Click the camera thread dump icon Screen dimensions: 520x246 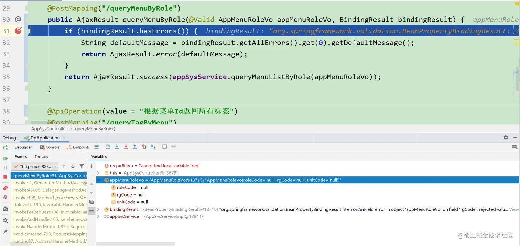pyautogui.click(x=5, y=209)
